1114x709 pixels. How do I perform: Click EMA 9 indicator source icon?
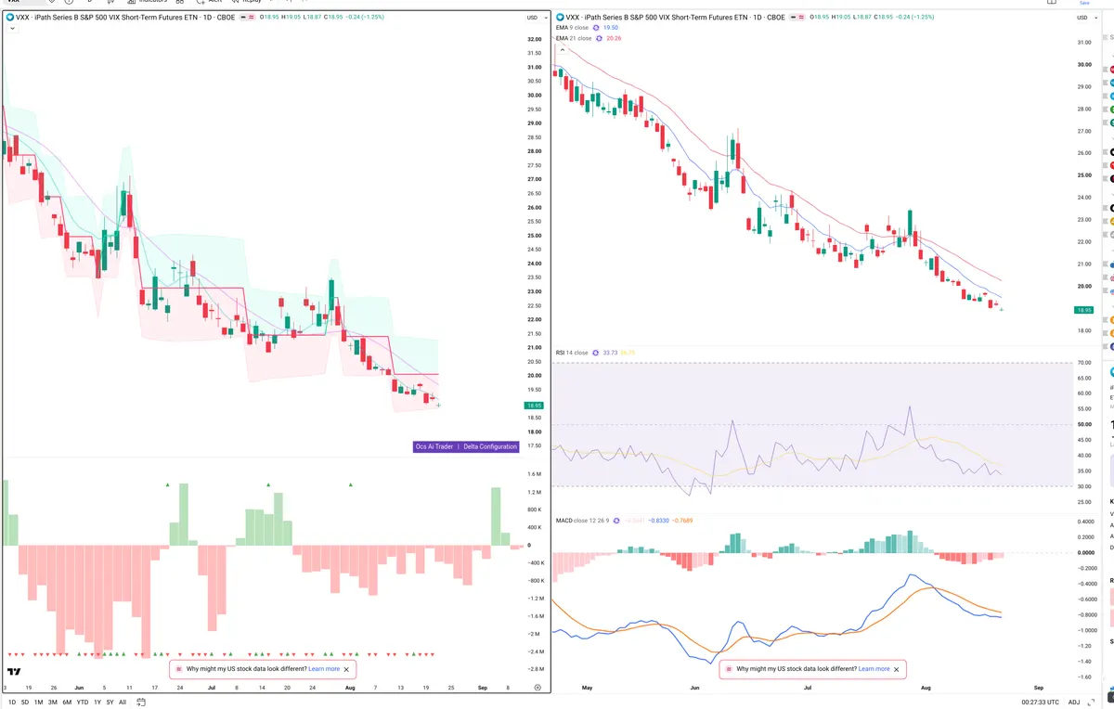click(x=596, y=28)
